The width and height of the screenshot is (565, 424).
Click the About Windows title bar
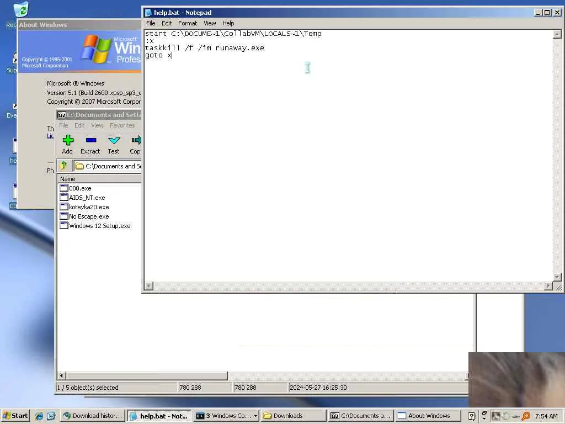tap(79, 25)
